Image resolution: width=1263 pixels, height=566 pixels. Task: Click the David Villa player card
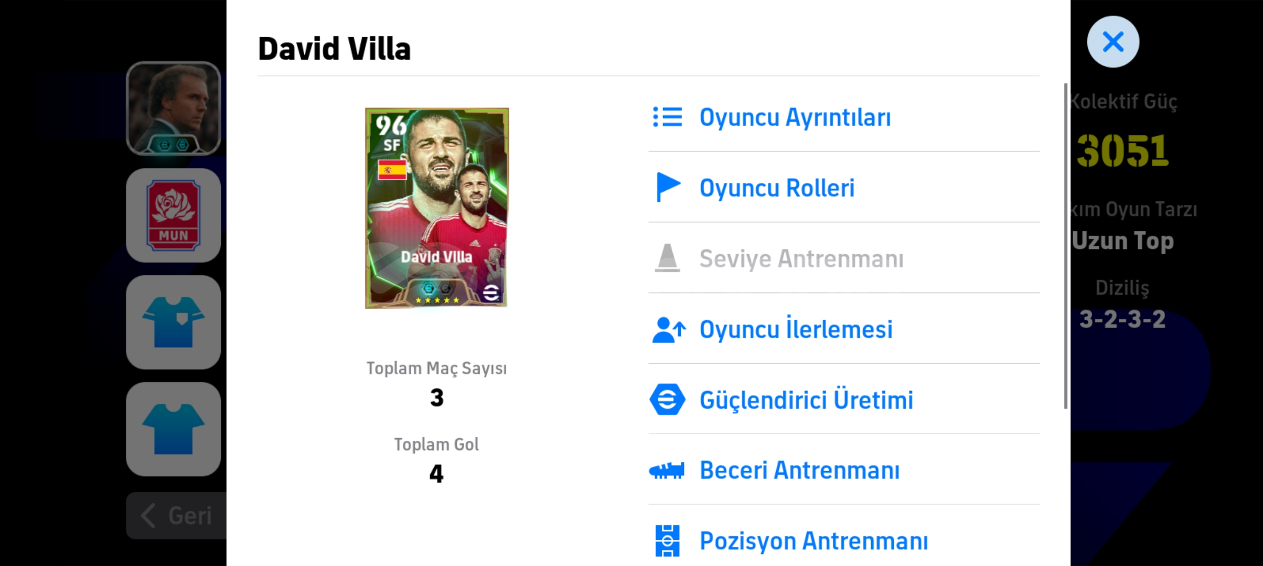[437, 208]
